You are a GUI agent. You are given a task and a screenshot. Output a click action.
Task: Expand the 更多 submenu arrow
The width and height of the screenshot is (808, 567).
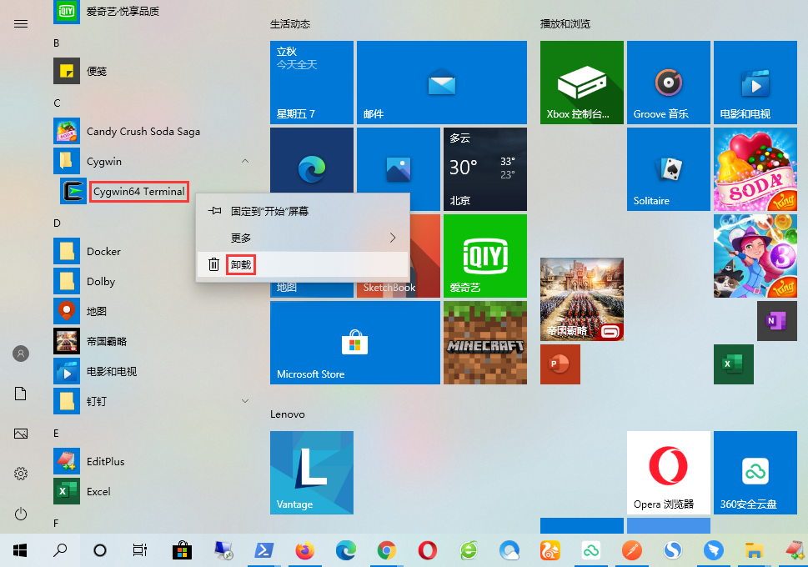(393, 238)
